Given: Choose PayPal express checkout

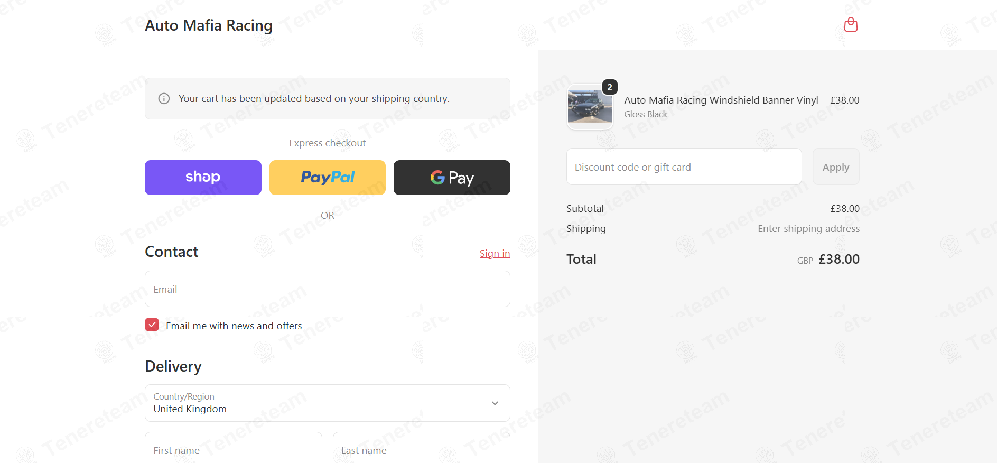Looking at the screenshot, I should click(328, 178).
